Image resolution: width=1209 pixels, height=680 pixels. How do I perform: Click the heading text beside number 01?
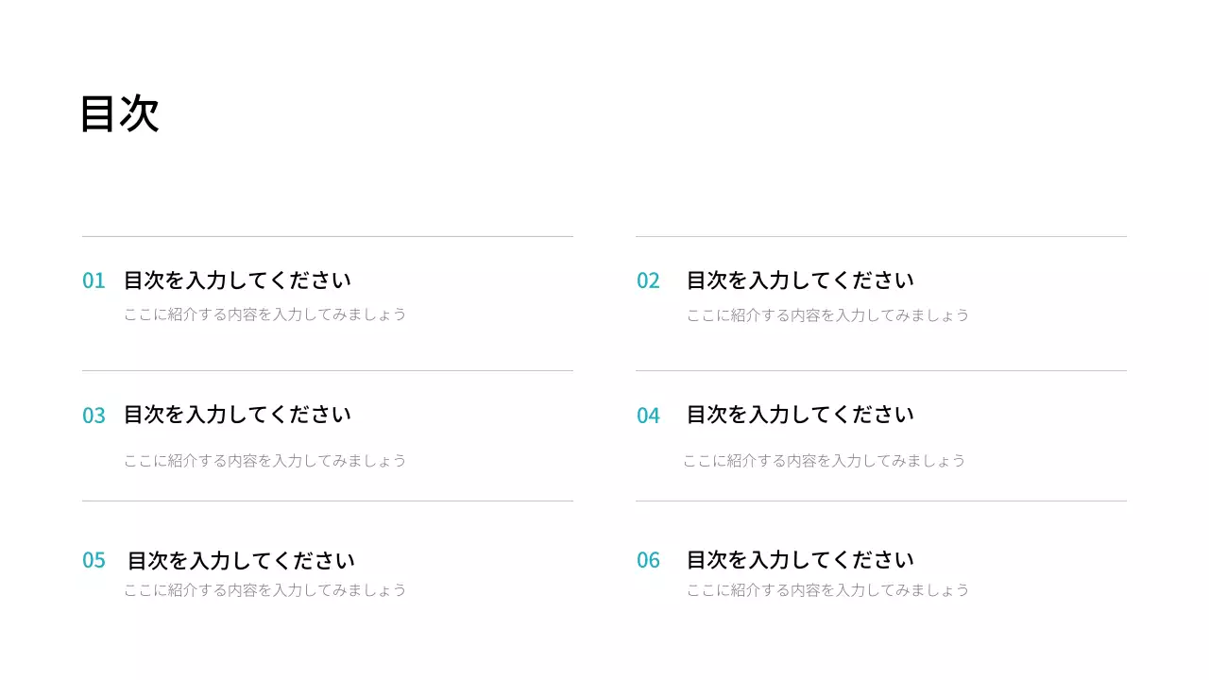pyautogui.click(x=237, y=280)
